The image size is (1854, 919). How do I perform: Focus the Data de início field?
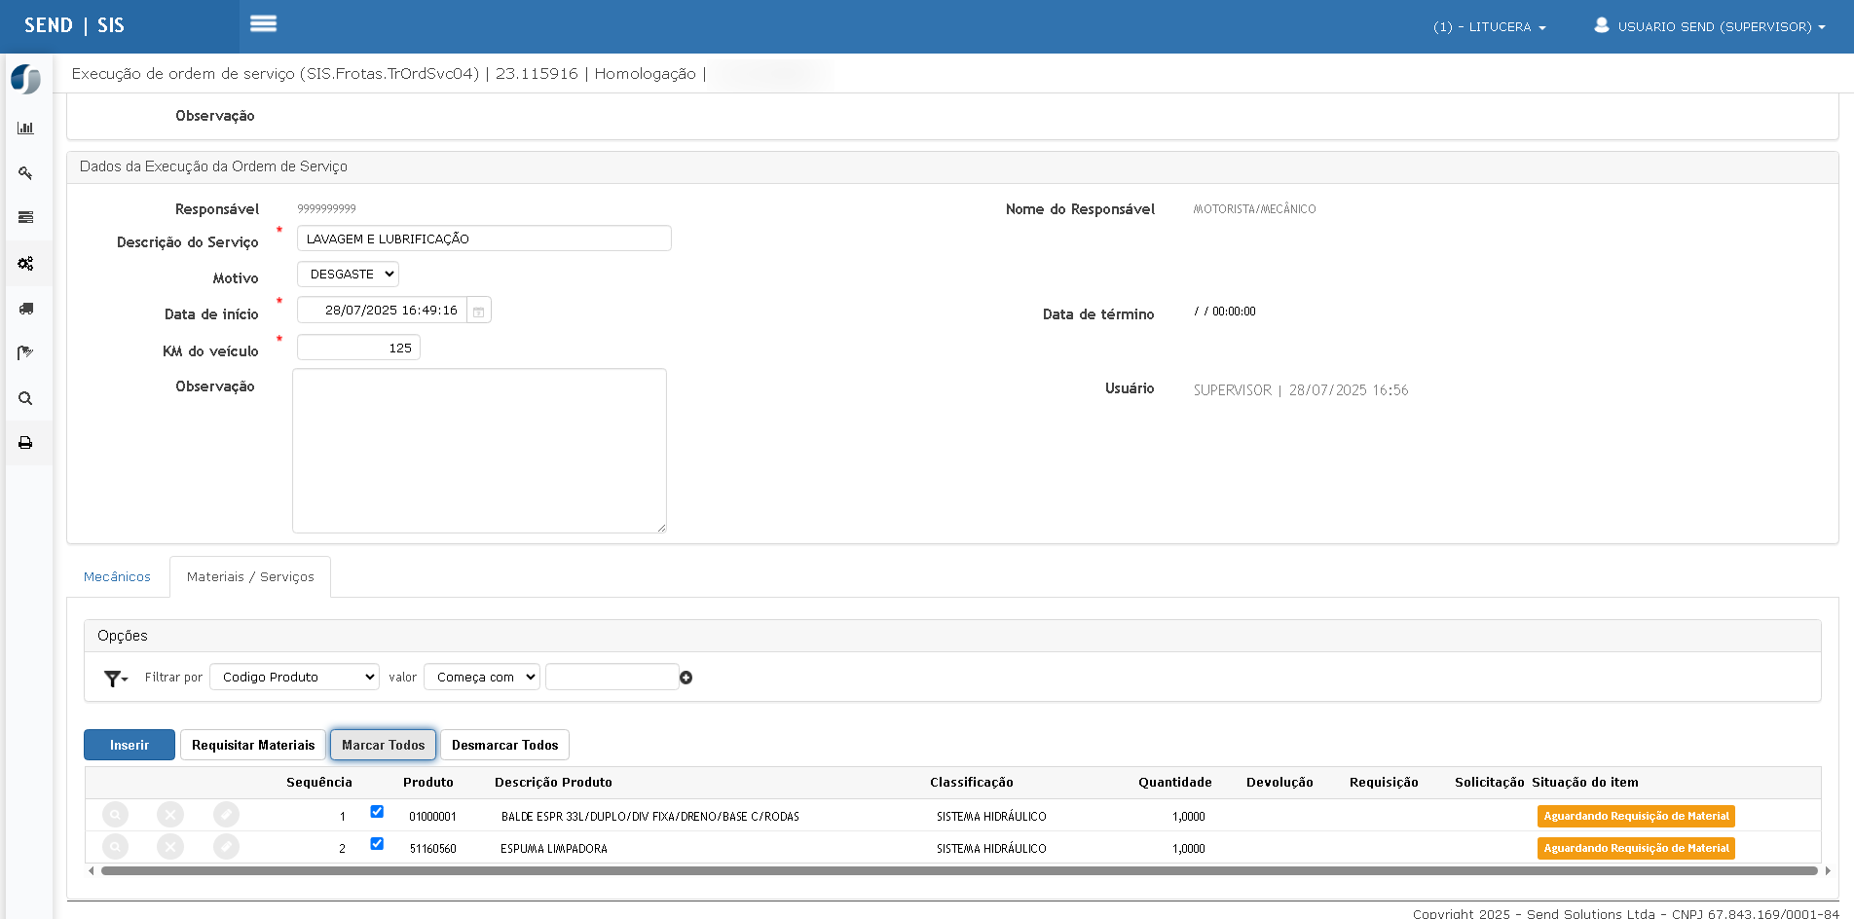(x=382, y=311)
